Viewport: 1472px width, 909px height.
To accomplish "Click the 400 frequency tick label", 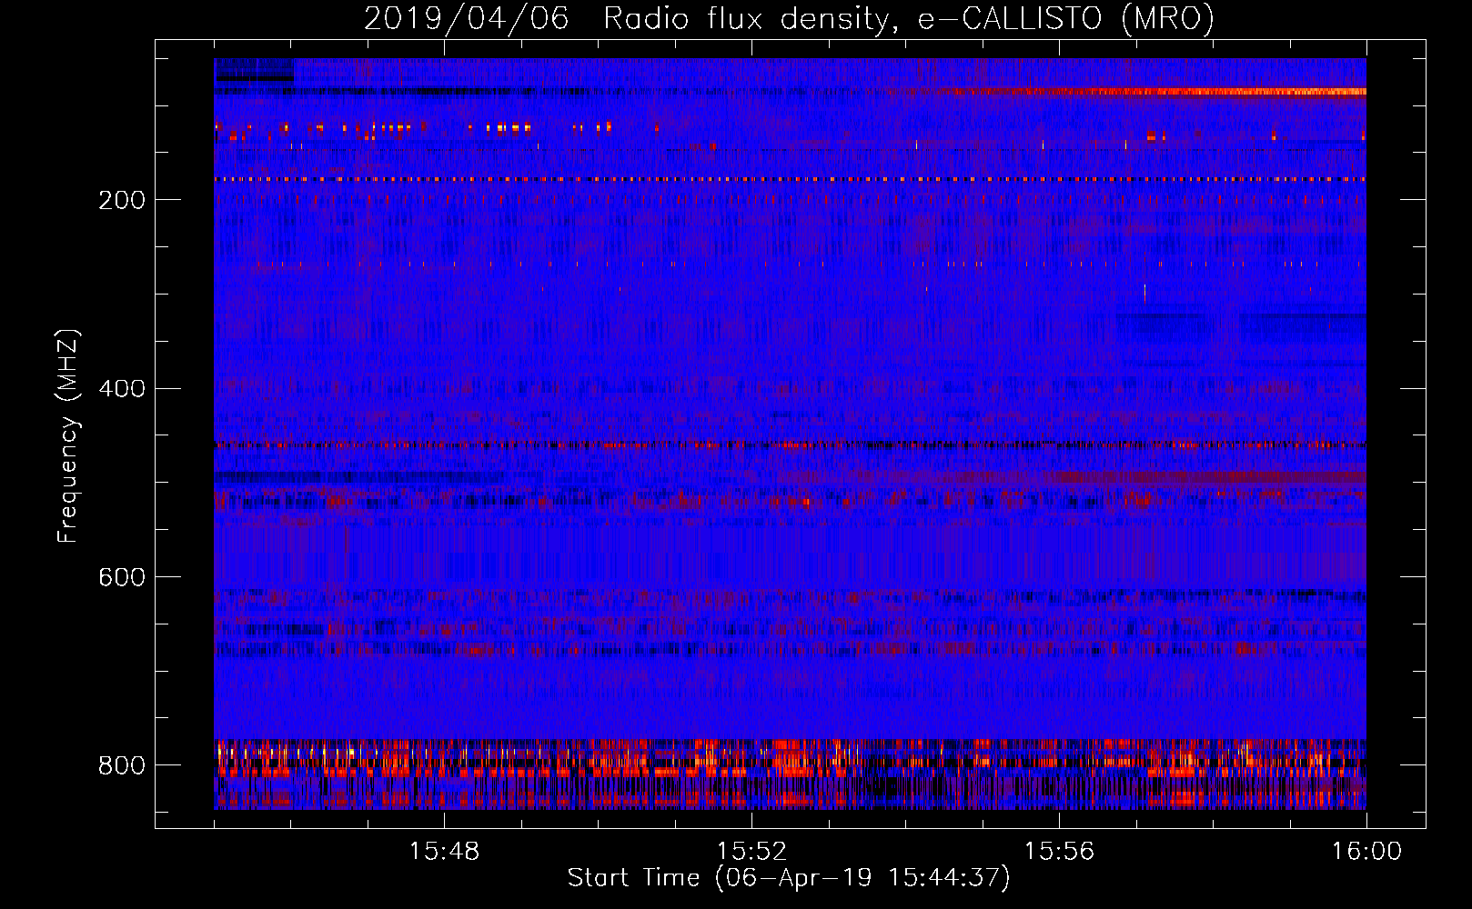I will point(122,389).
